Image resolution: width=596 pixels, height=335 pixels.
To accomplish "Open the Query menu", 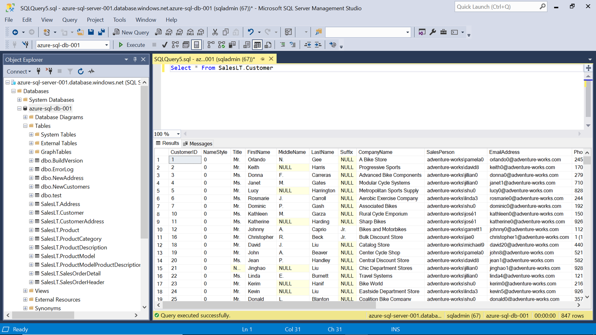I will [x=69, y=20].
